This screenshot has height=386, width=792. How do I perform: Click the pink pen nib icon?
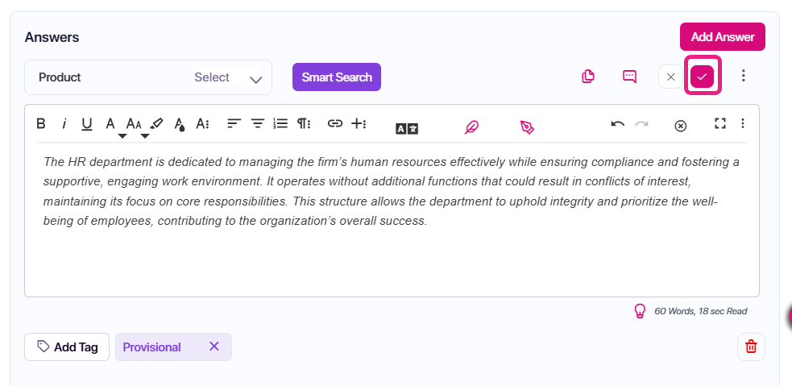(x=527, y=127)
